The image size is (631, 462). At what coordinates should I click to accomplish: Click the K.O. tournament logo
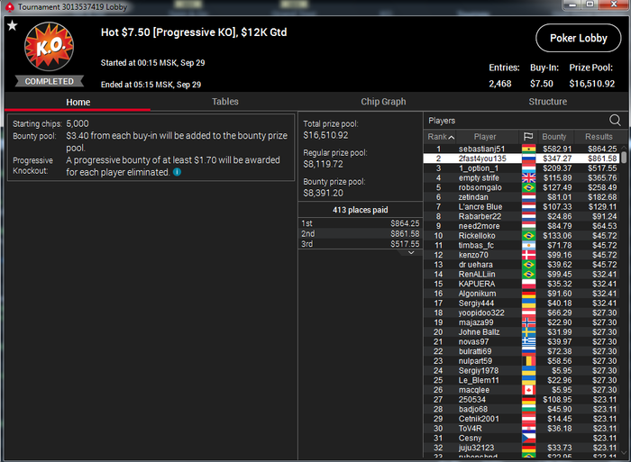pyautogui.click(x=49, y=47)
